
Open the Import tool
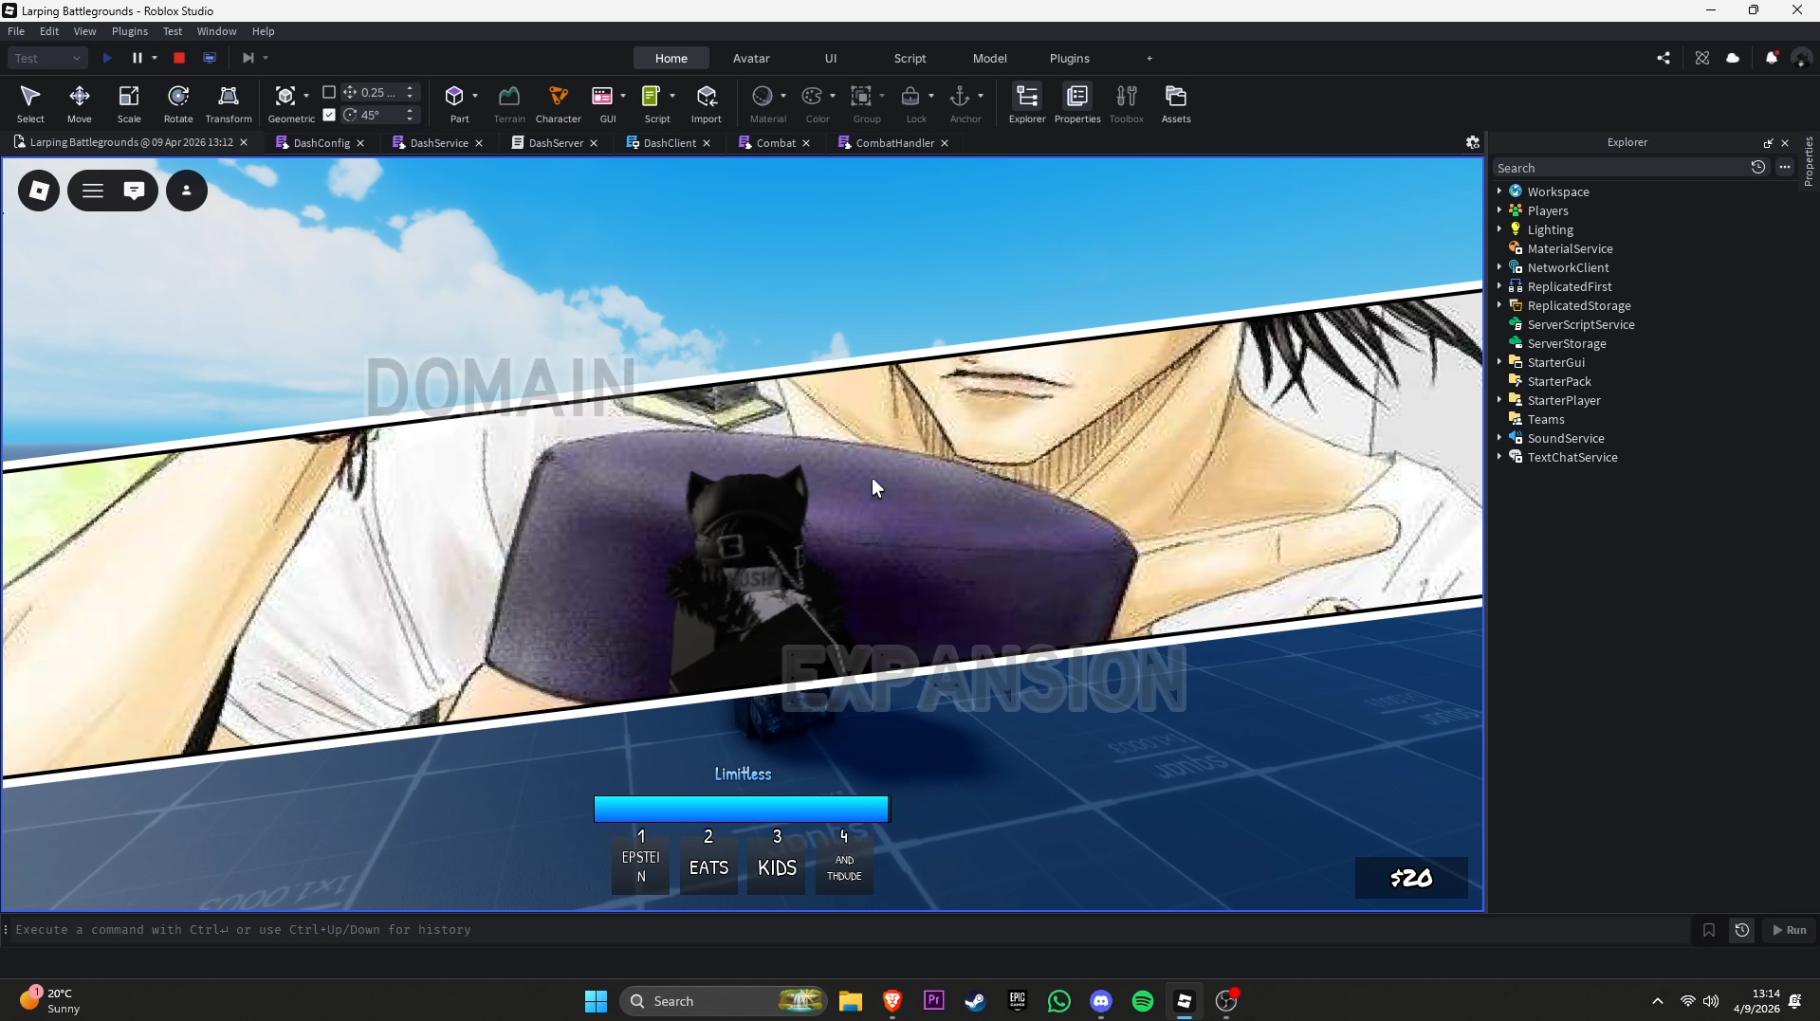(x=707, y=103)
